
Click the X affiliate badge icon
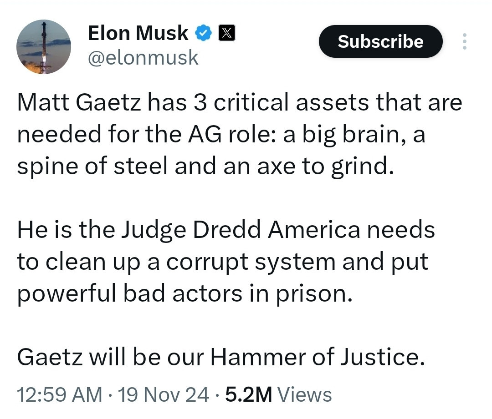click(226, 33)
